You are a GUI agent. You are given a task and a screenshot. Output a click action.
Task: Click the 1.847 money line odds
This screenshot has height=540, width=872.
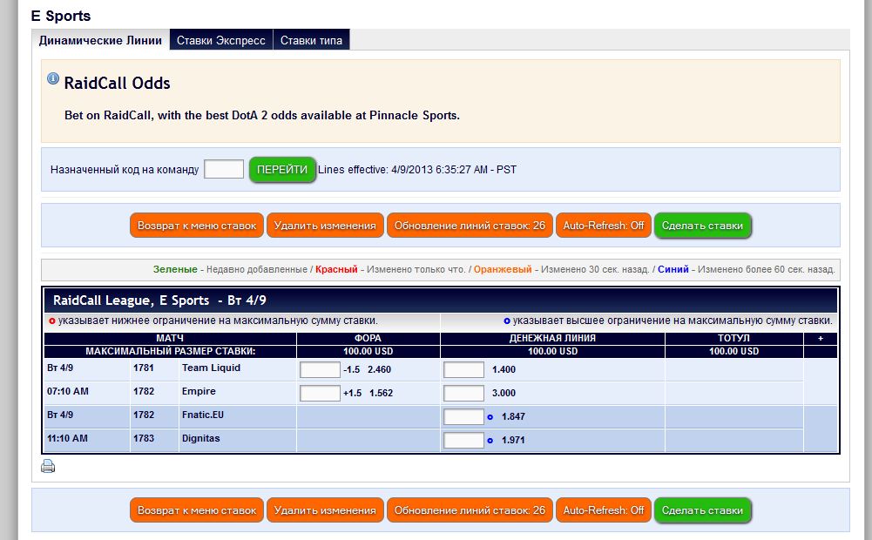513,416
